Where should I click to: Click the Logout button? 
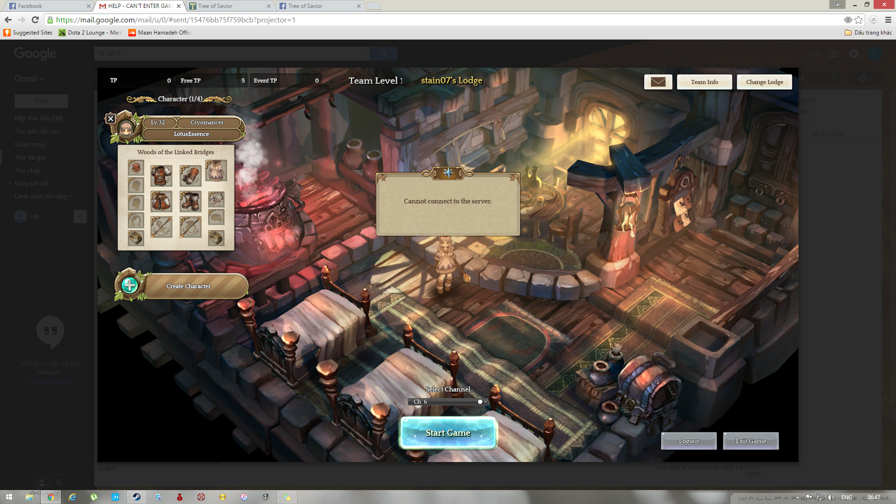[x=688, y=441]
